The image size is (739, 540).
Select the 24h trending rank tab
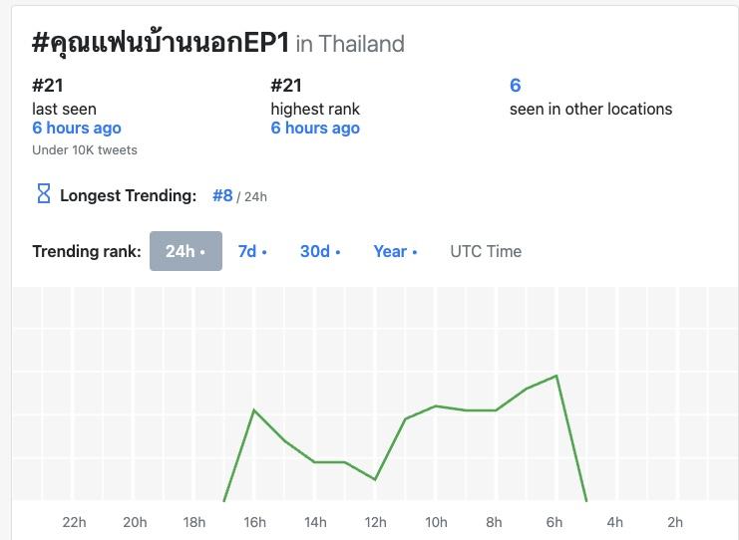click(x=185, y=251)
